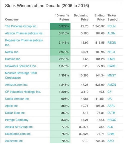This screenshot has width=125, height=144.
Task: Select the AAPL ticker link
Action: pyautogui.click(x=111, y=106)
